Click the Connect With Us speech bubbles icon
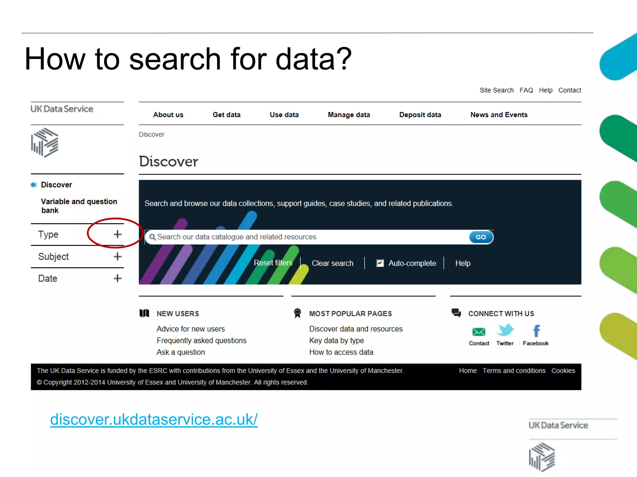The height and width of the screenshot is (477, 637). (x=456, y=313)
